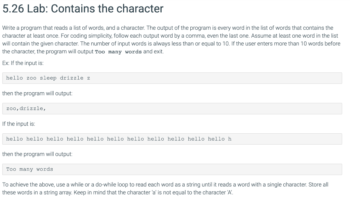Click the paragraph starting 'Write a program'

pyautogui.click(x=171, y=40)
